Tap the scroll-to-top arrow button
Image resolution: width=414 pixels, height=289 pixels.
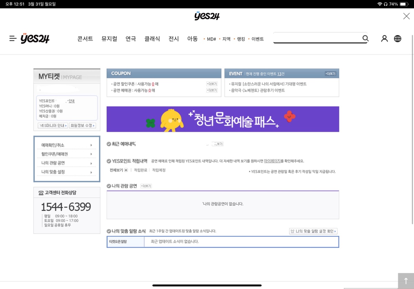pos(406,281)
